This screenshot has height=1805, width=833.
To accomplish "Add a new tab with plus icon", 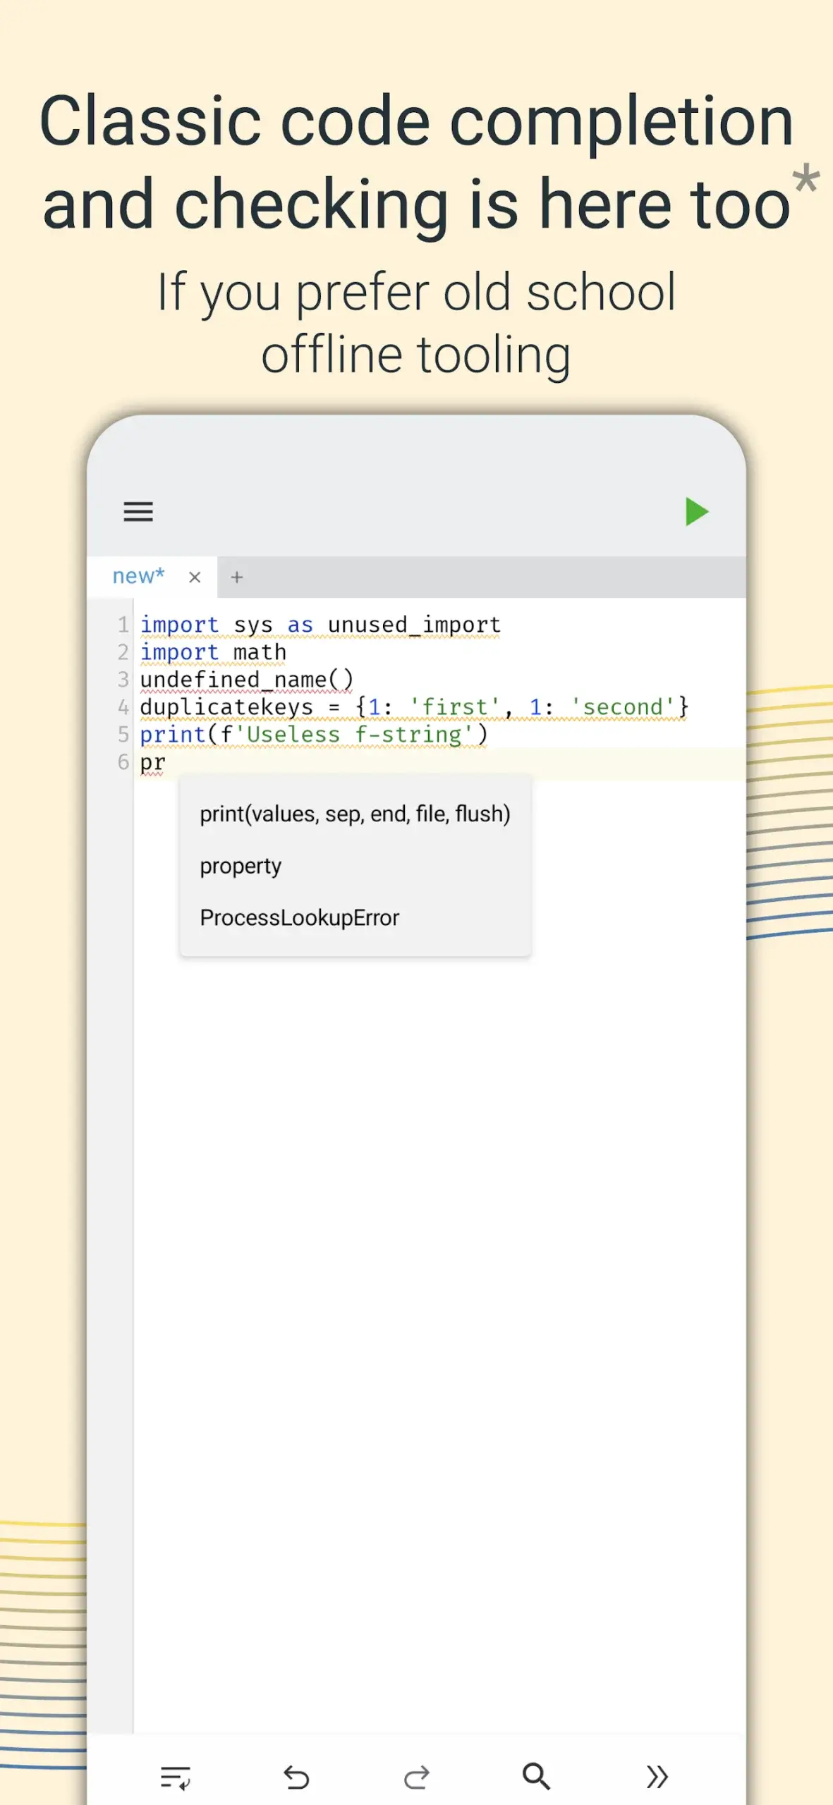I will point(237,577).
